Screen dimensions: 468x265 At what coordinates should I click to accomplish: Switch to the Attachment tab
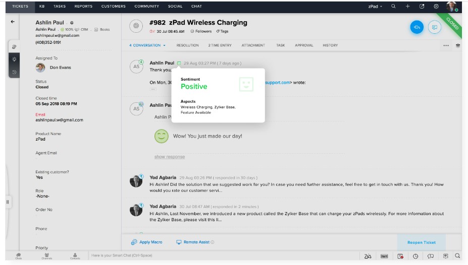tap(253, 45)
